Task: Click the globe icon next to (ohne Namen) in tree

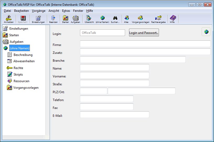Action: [x=6, y=48]
